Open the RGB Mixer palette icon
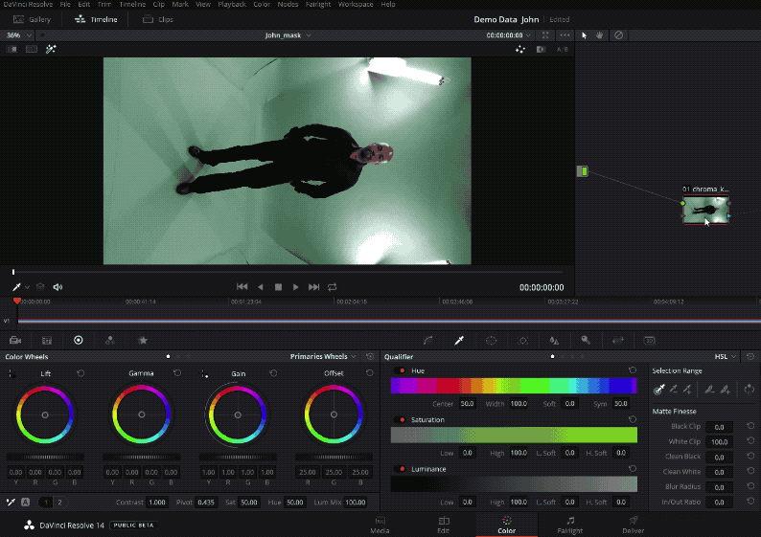The height and width of the screenshot is (537, 761). pyautogui.click(x=110, y=340)
